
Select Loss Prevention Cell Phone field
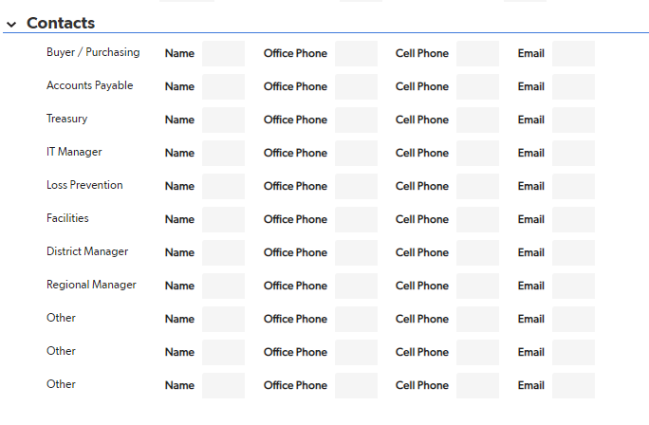pos(477,186)
